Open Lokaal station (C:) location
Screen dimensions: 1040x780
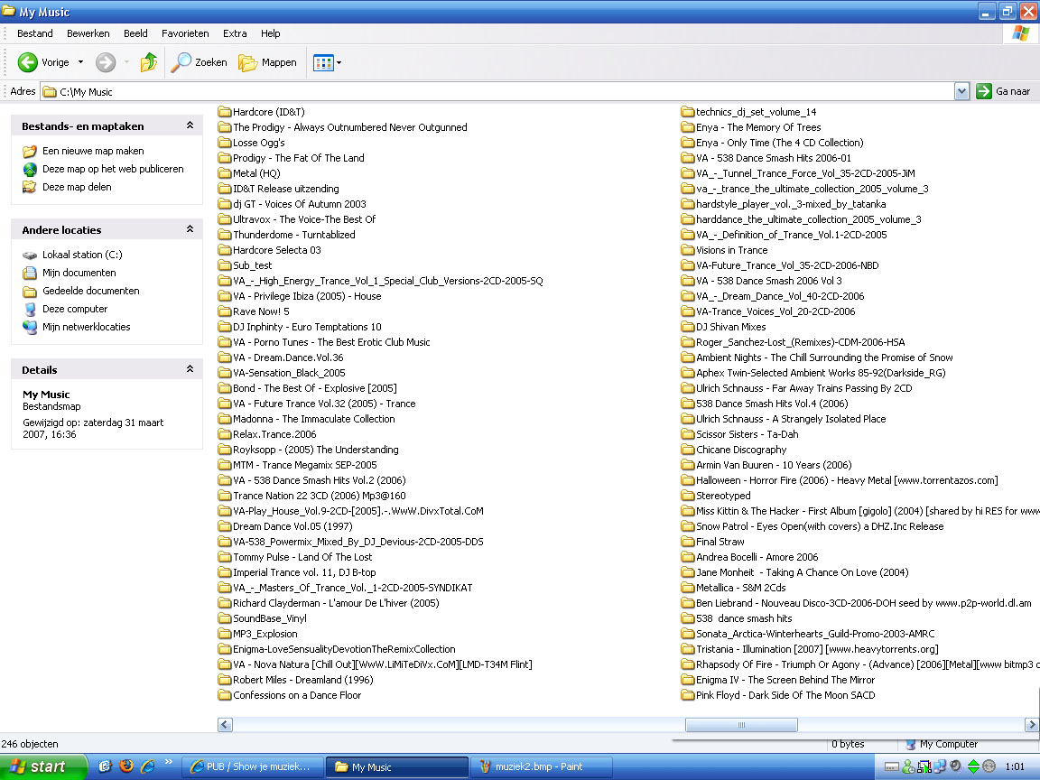pos(82,255)
